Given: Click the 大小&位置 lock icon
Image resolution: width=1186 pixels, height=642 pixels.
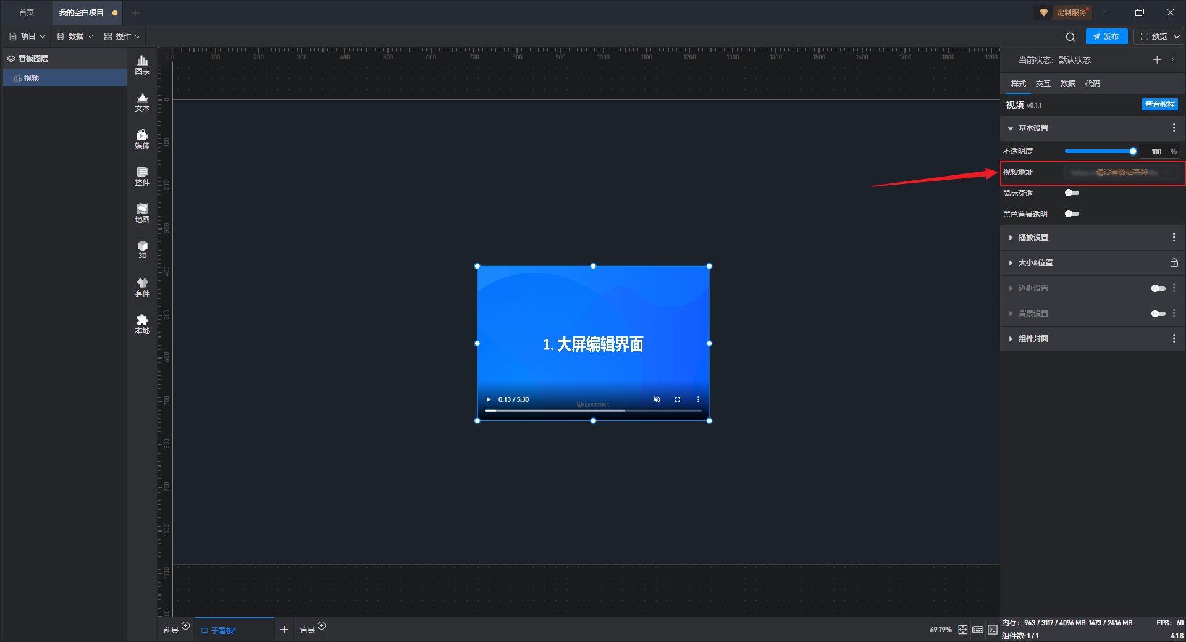Looking at the screenshot, I should (1174, 262).
